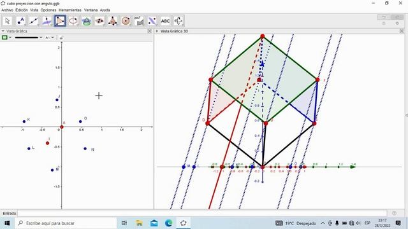Select the Circle with axis tool
The image size is (408, 229).
pos(73,21)
